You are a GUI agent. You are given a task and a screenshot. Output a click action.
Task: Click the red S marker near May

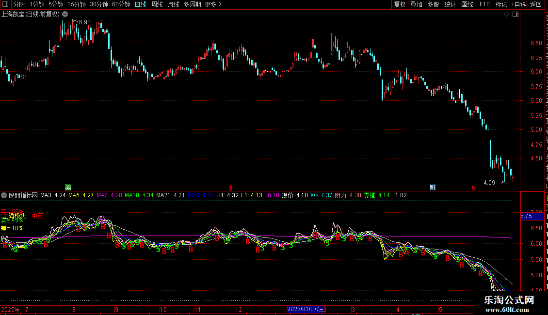coord(473,188)
